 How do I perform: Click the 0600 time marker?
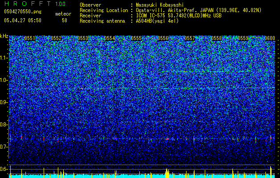[x=270, y=38]
